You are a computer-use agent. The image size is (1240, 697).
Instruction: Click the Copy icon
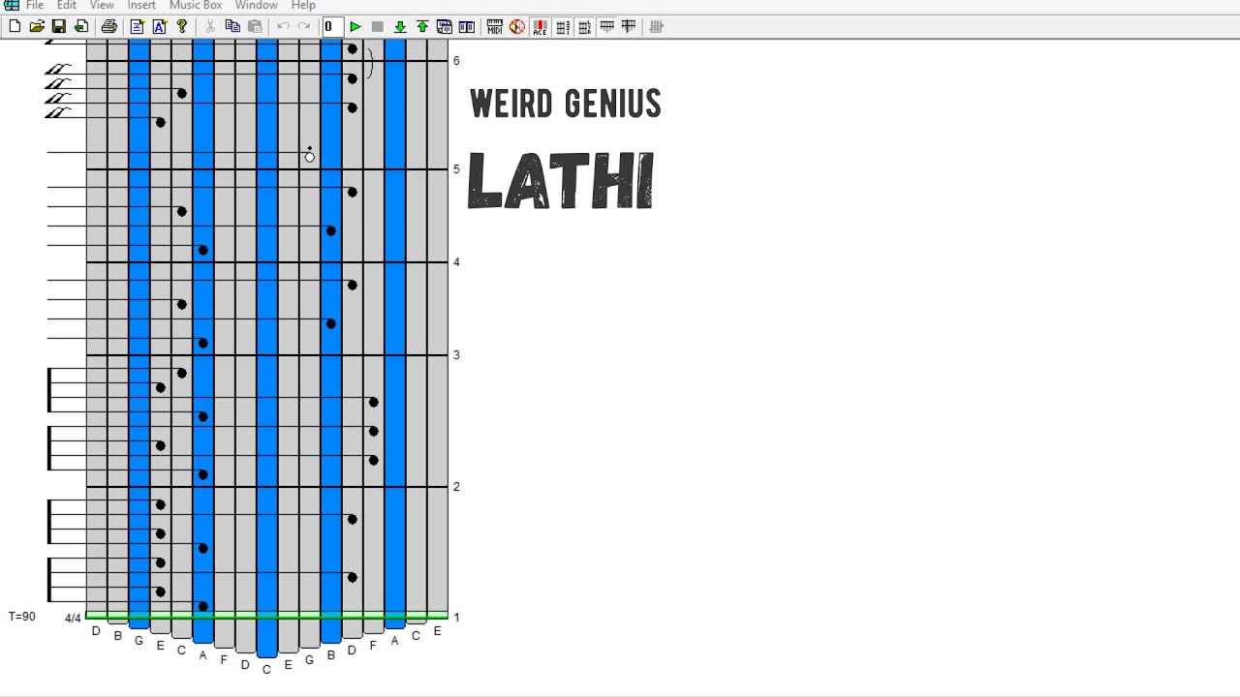[232, 27]
